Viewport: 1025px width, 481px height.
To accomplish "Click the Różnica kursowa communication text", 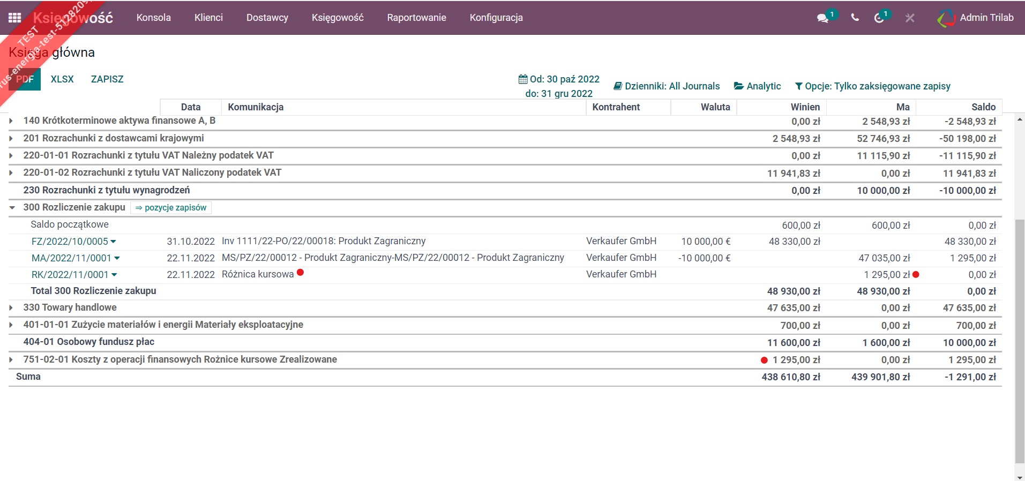I will pos(258,274).
